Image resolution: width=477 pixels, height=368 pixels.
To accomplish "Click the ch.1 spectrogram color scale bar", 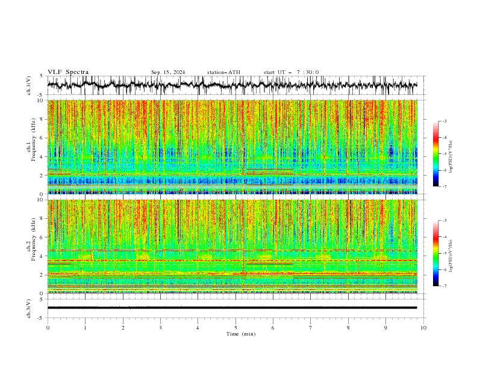I will 435,154.
